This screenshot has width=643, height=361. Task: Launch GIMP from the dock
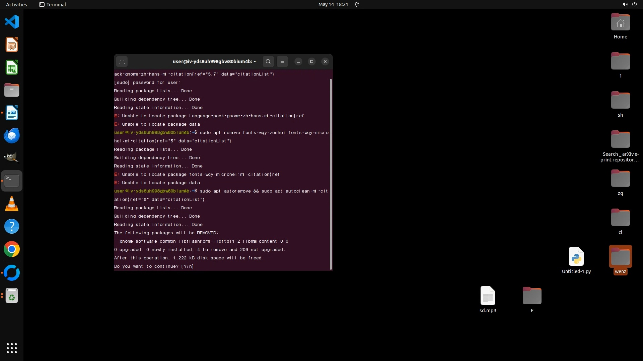[x=12, y=158]
